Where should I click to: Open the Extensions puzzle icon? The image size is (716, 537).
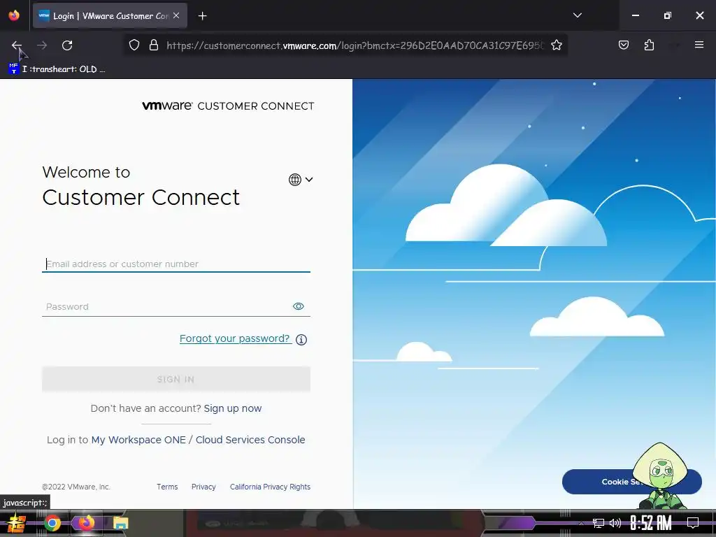649,45
